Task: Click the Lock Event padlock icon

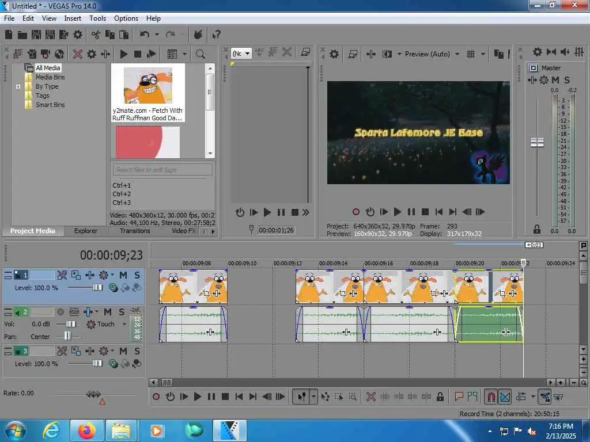Action: click(440, 397)
